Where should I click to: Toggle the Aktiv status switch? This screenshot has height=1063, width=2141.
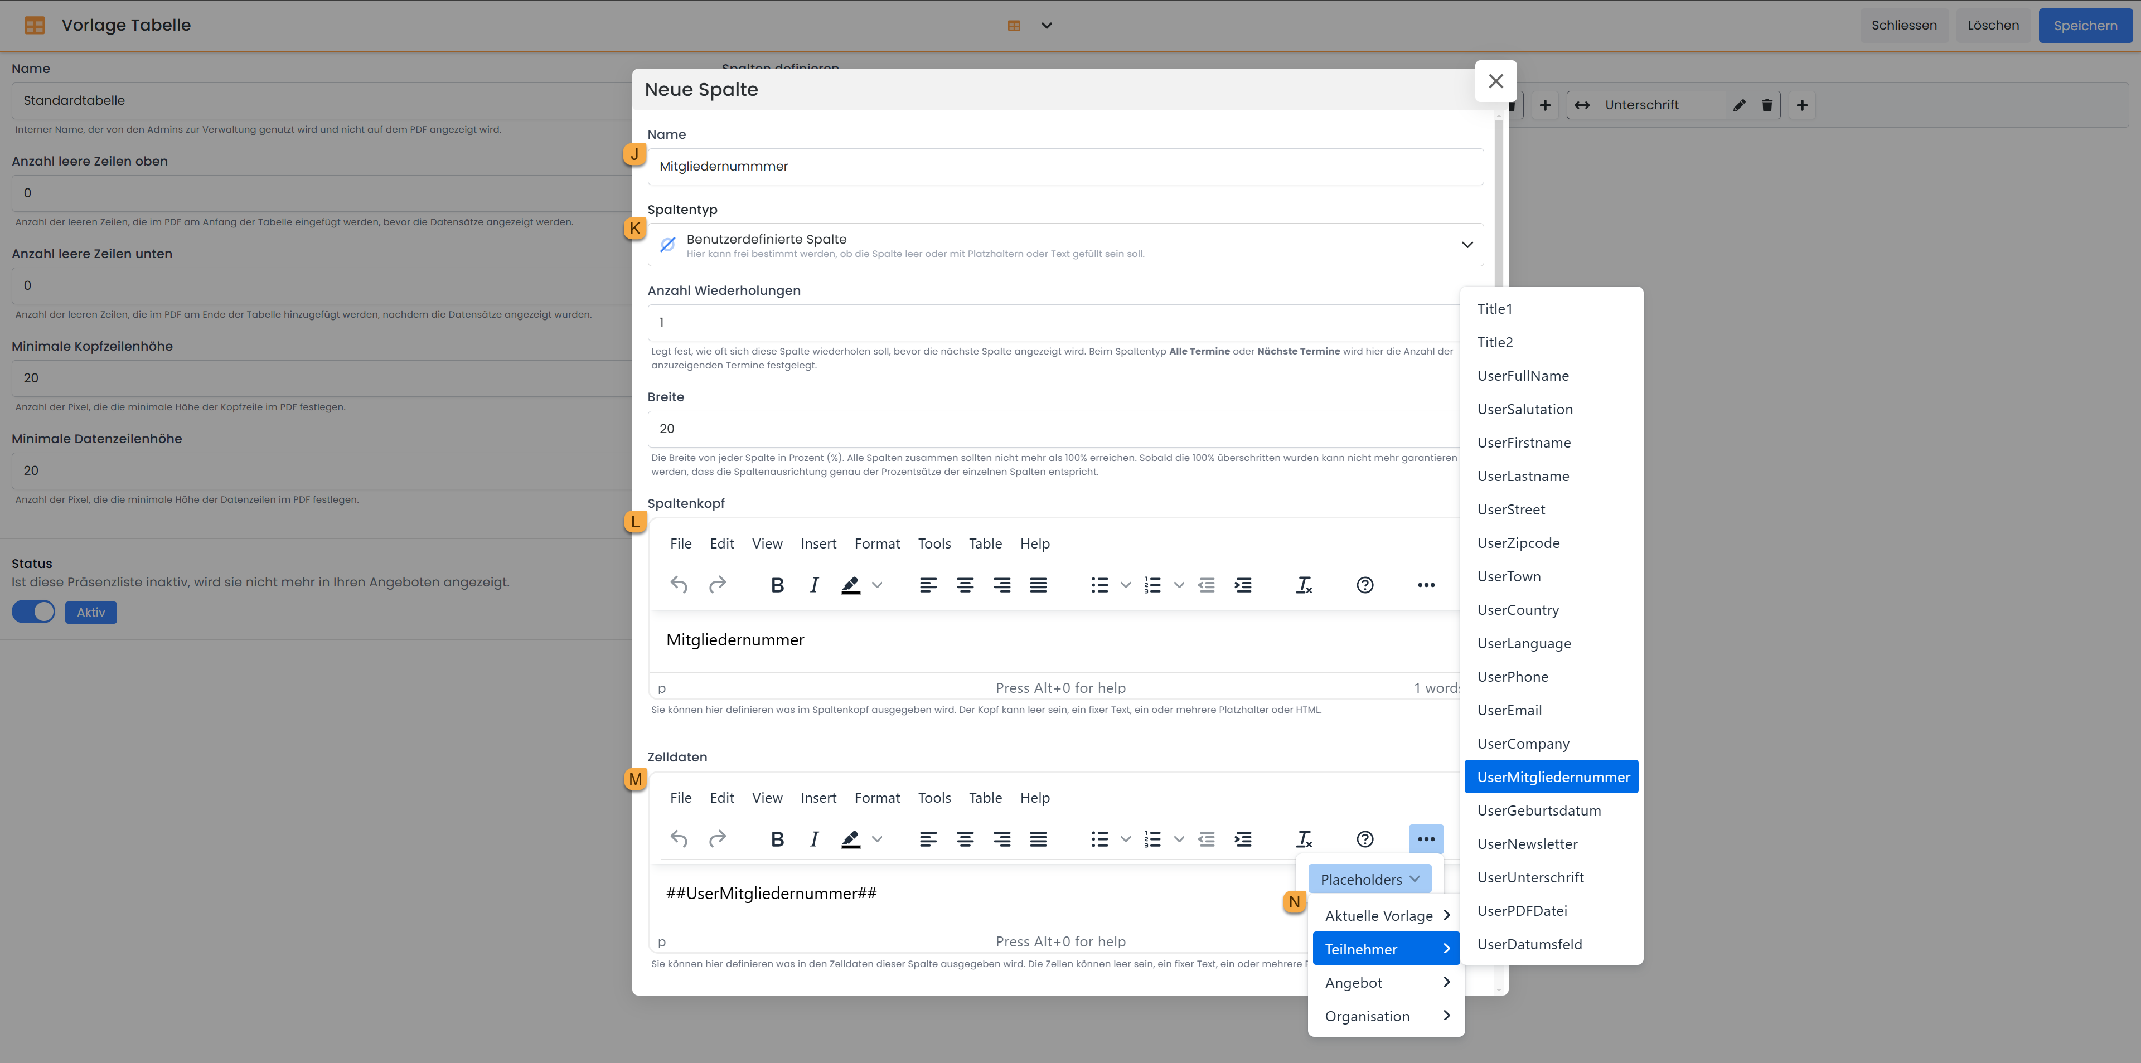click(x=34, y=611)
